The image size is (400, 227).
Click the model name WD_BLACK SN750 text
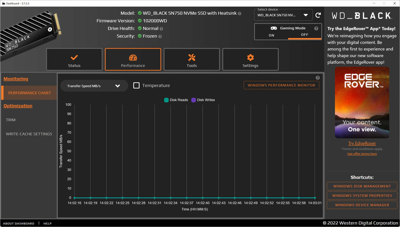click(x=190, y=13)
